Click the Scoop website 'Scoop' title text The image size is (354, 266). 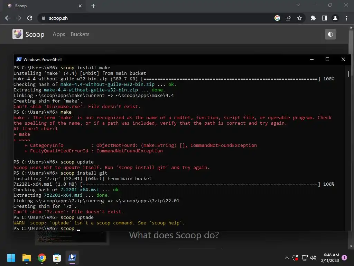pos(35,34)
